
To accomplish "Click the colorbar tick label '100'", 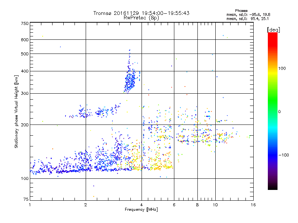I will coord(282,68).
